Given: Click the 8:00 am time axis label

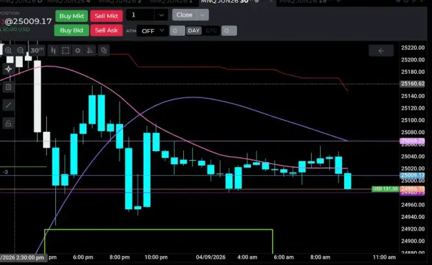Looking at the screenshot, I should (x=320, y=257).
